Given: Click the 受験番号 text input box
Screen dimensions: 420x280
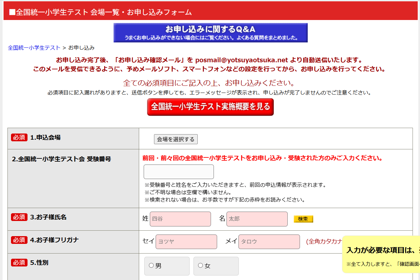Looking at the screenshot, I should [179, 172].
